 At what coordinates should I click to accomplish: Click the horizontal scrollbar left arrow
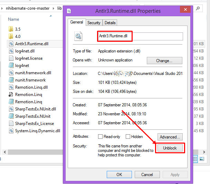coord(5,152)
